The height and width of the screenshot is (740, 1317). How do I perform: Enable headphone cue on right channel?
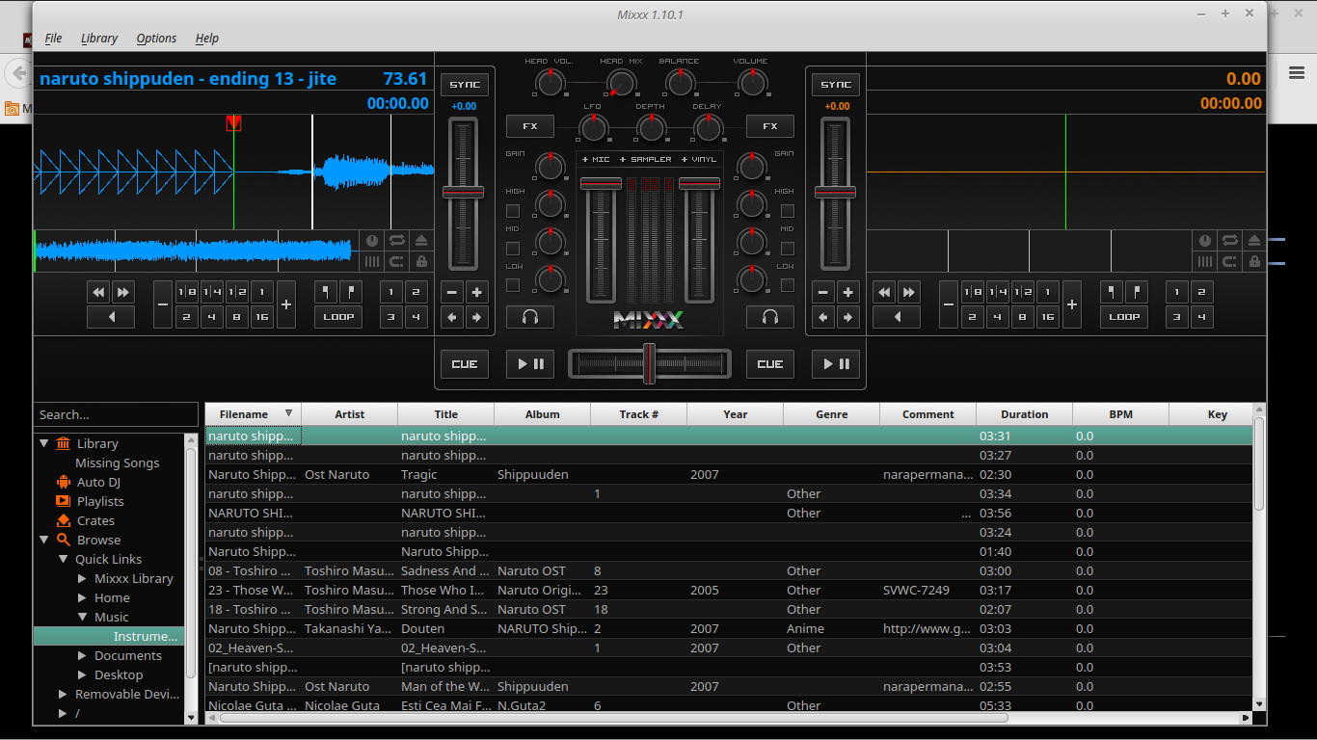coord(769,317)
